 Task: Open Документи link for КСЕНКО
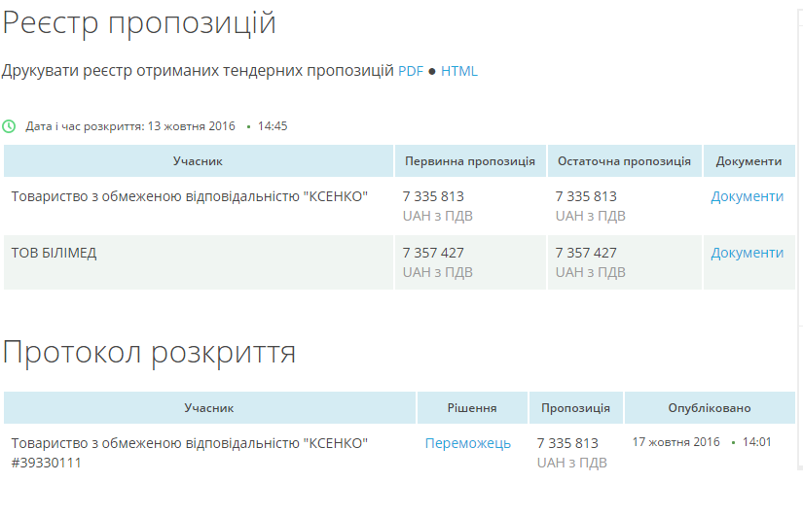[747, 196]
